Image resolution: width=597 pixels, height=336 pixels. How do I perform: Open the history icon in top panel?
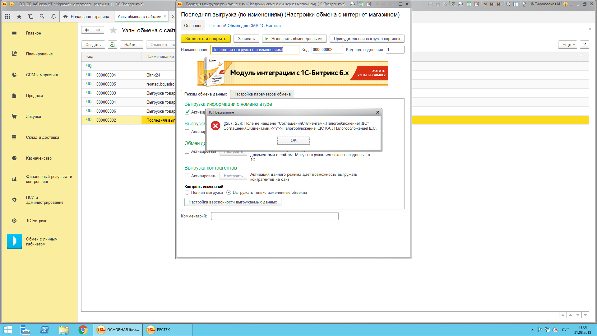(30, 16)
